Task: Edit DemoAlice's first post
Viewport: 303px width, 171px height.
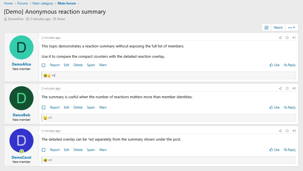Action: tap(66, 65)
